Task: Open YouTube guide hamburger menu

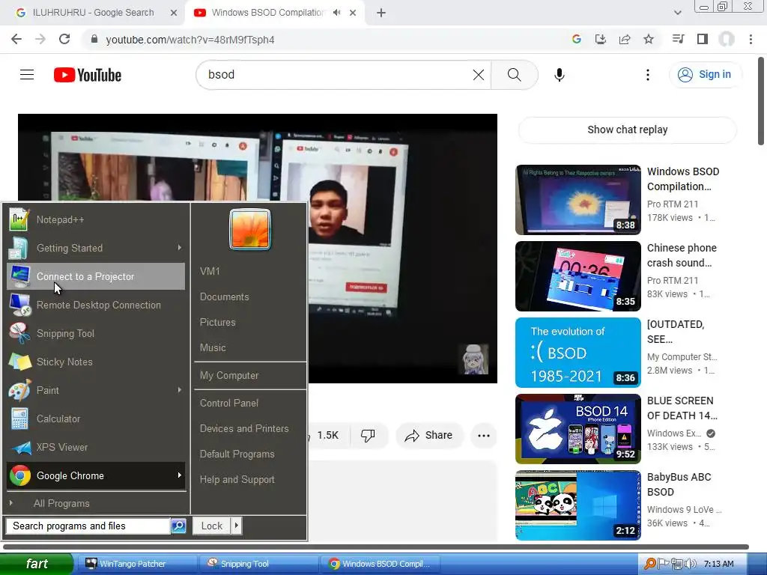Action: 27,74
